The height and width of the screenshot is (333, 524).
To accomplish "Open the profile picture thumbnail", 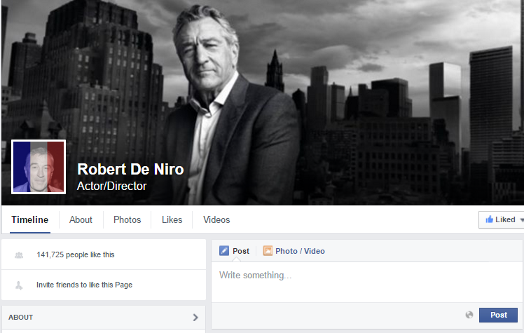I will (x=39, y=167).
